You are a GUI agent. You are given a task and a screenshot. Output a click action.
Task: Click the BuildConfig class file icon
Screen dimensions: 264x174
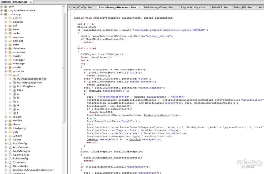(x=10, y=159)
